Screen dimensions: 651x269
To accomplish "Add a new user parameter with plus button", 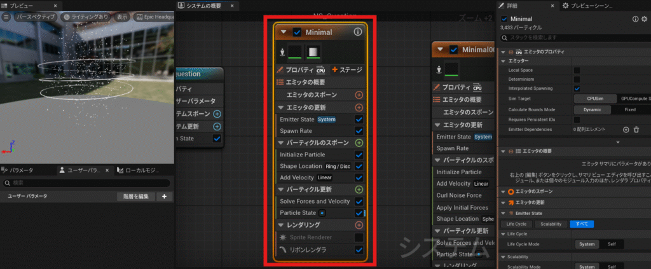I will pos(165,197).
